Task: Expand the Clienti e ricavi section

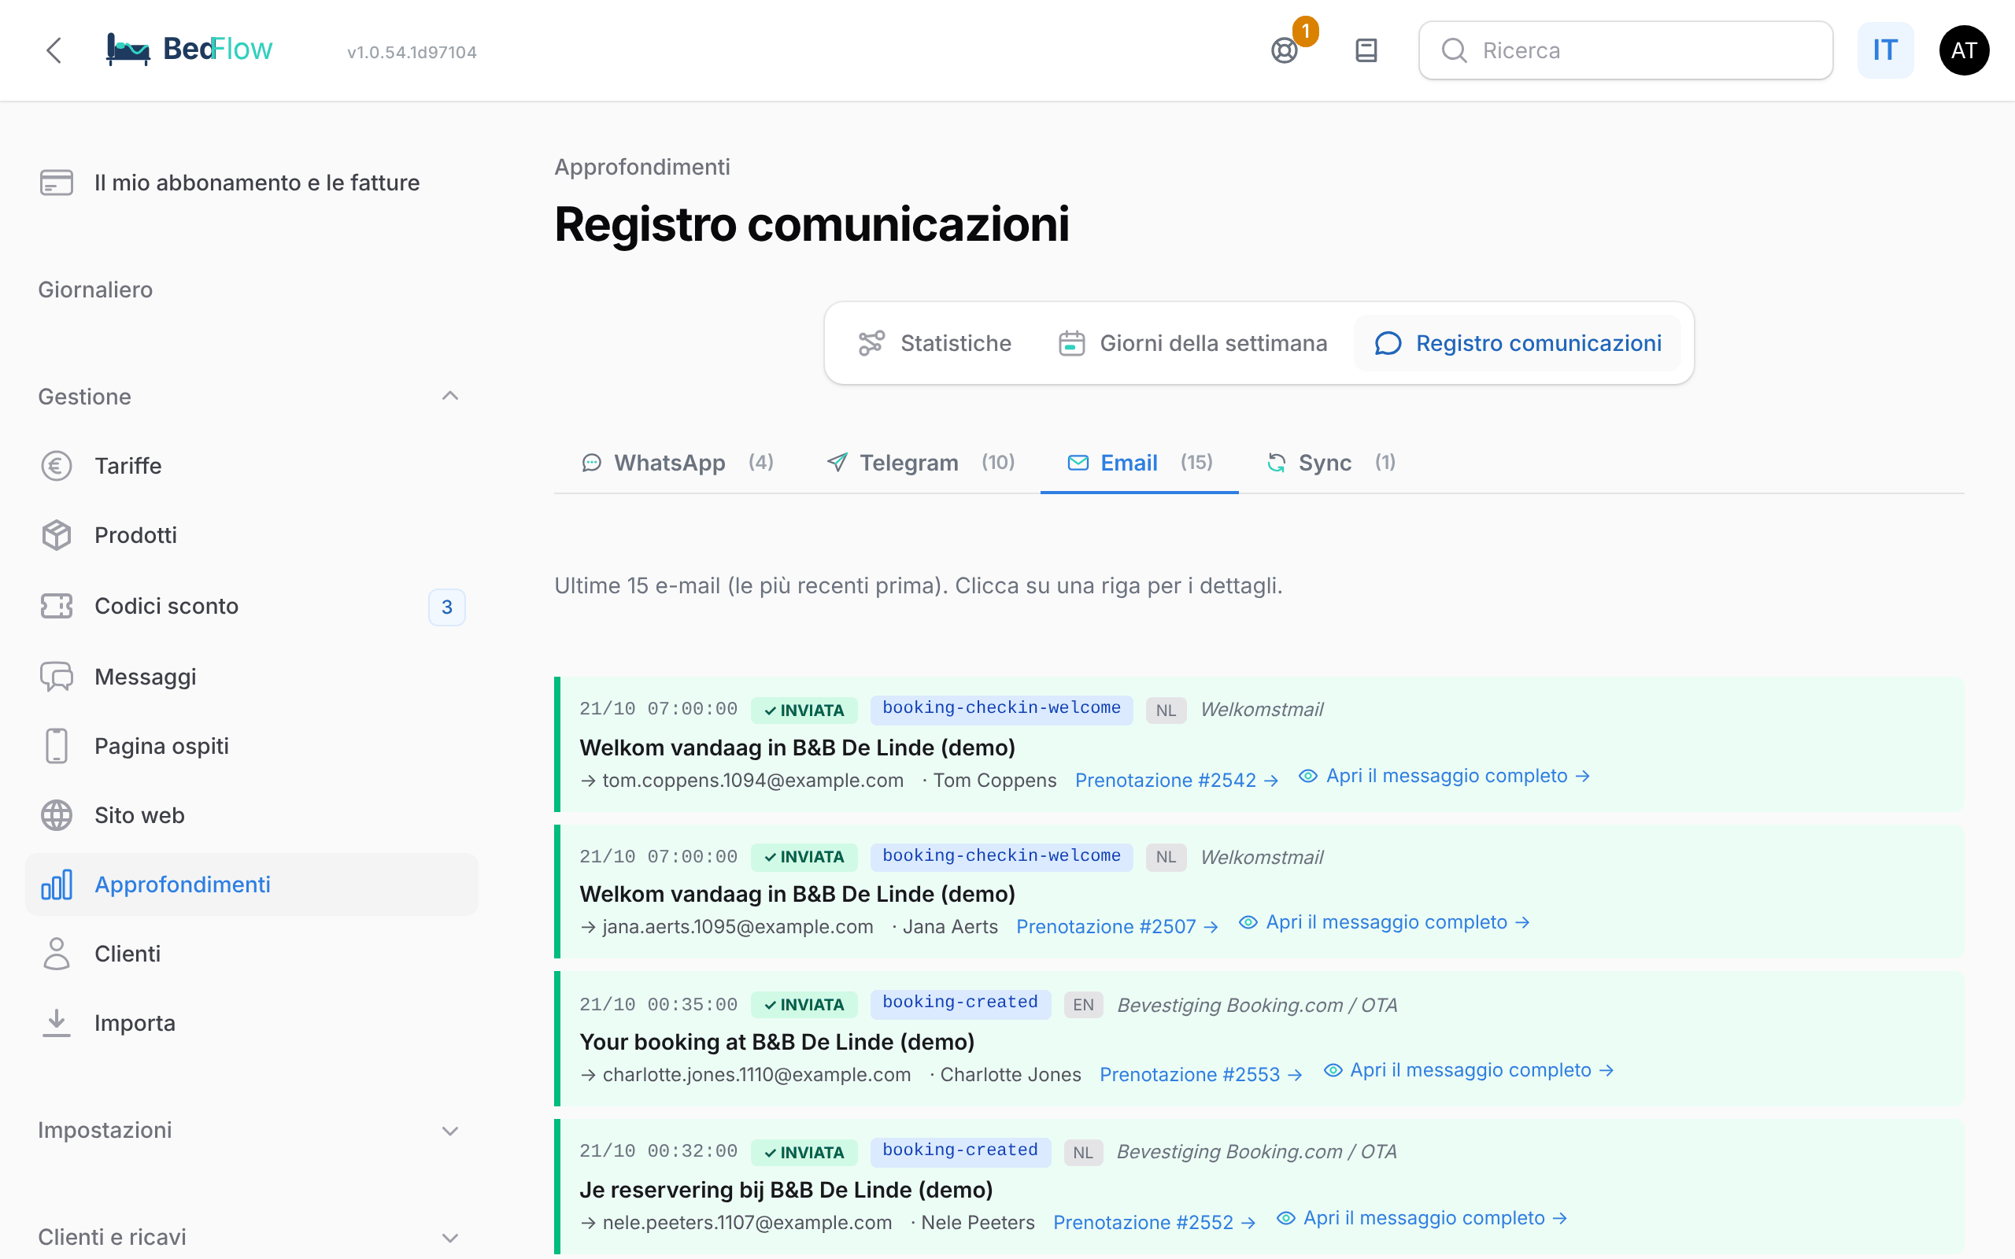Action: tap(250, 1237)
